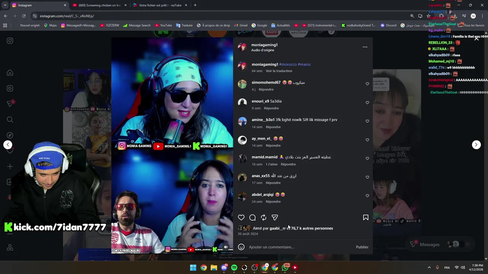Open the Traduire bookmark
Screen dimensions: 488x274
pos(184,25)
